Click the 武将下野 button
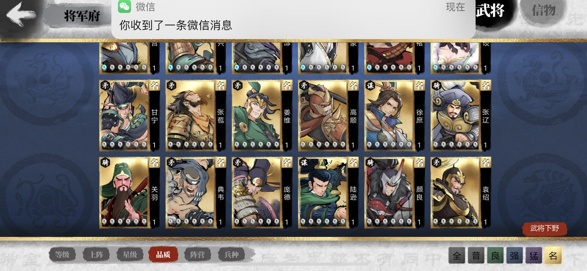Screen dimensions: 587x271 [544, 228]
